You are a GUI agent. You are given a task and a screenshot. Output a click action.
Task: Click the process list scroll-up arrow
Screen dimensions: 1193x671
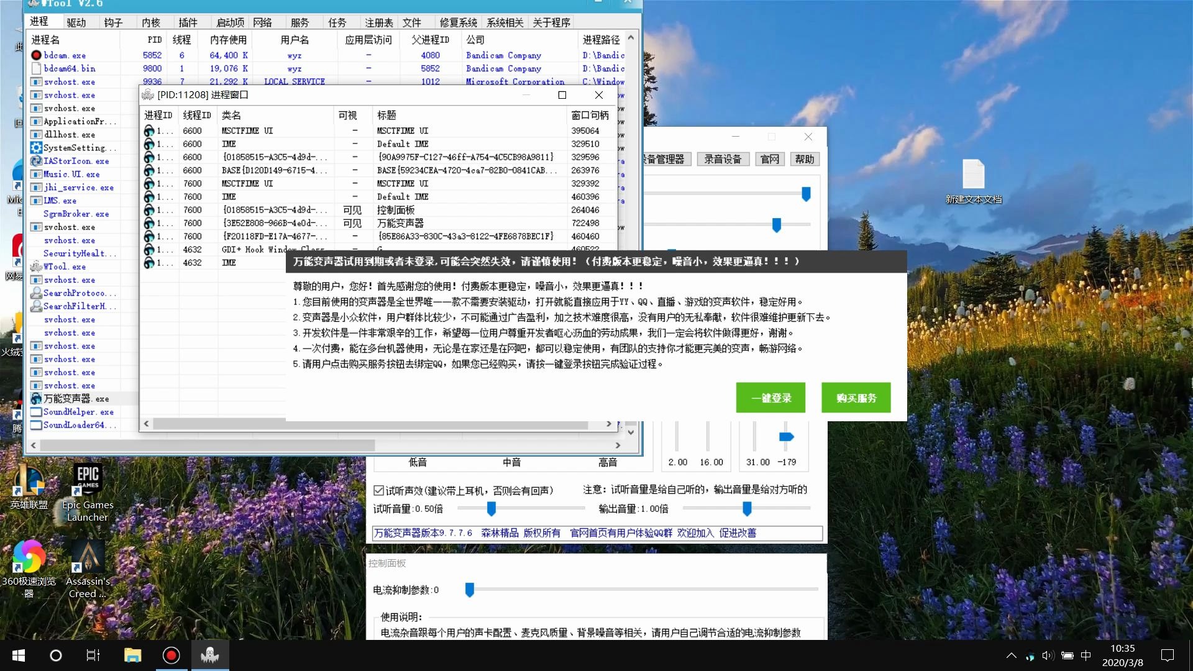[631, 38]
